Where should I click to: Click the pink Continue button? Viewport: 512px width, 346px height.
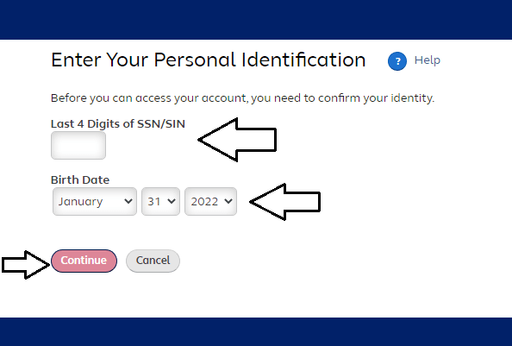[84, 261]
